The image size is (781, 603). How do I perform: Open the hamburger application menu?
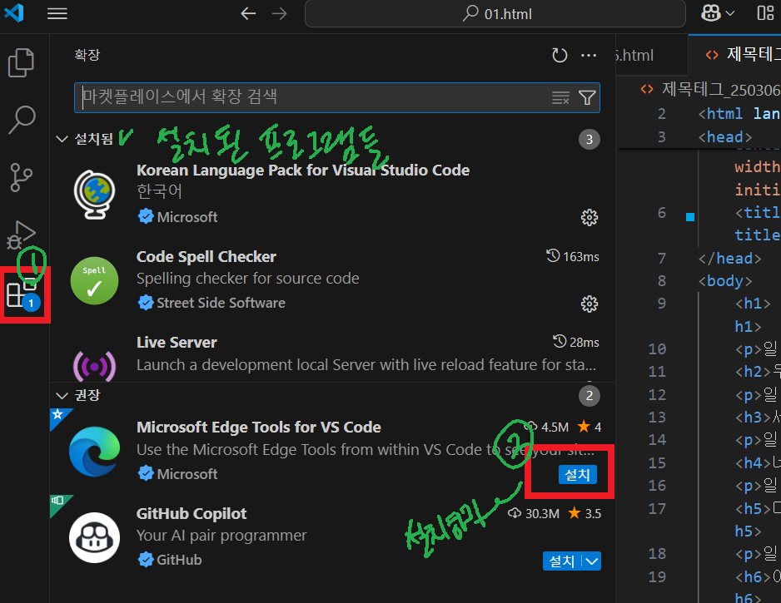click(57, 13)
